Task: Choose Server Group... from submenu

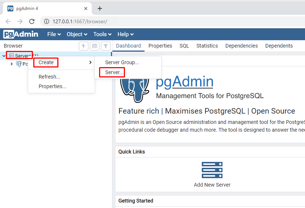Action: [122, 62]
